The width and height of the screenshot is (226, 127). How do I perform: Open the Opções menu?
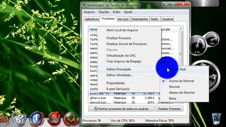(x=104, y=12)
